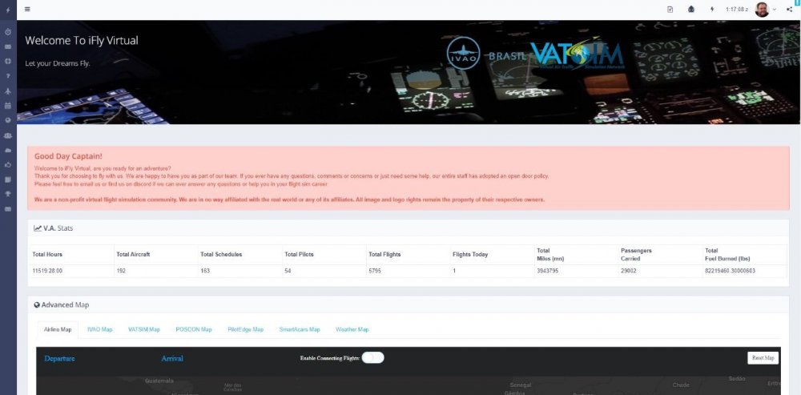801x395 pixels.
Task: Switch to the IVAO Map tab
Action: [99, 329]
